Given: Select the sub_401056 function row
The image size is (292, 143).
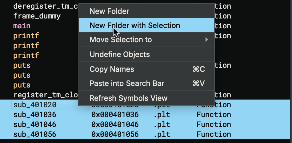Looking at the screenshot, I should [35, 134].
